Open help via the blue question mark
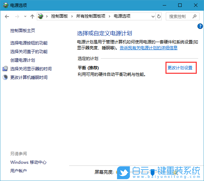The image size is (204, 181). pos(200,26)
